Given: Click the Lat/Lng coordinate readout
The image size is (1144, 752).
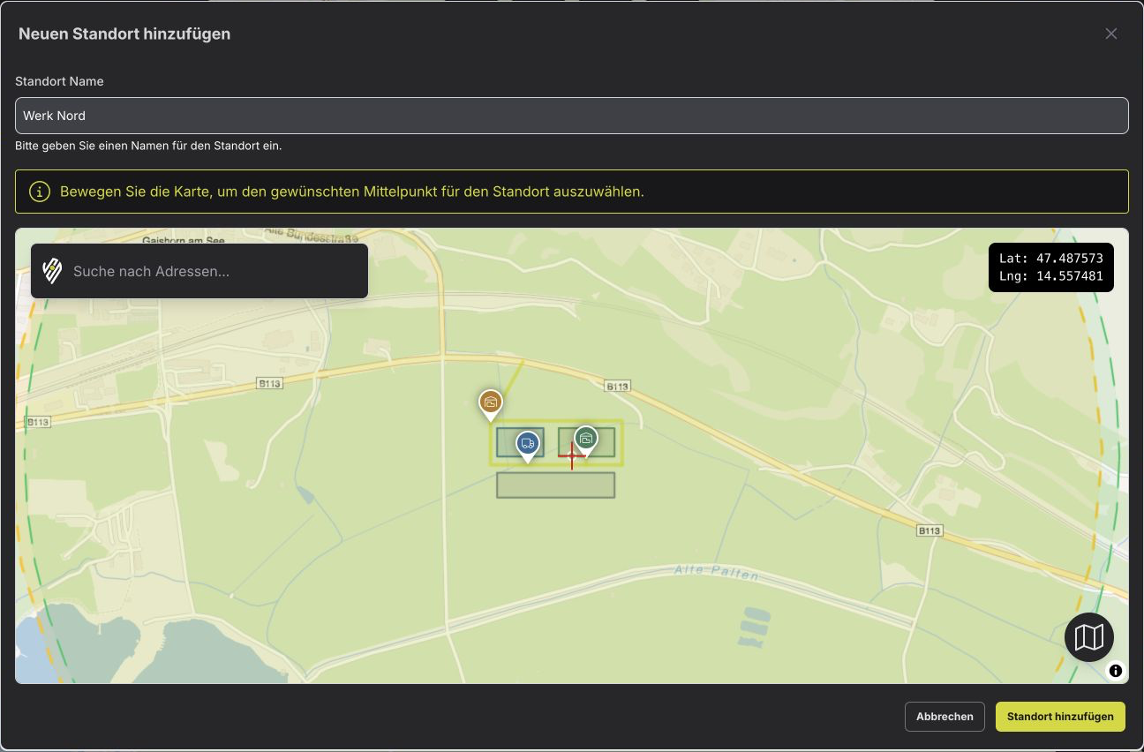Looking at the screenshot, I should coord(1051,267).
